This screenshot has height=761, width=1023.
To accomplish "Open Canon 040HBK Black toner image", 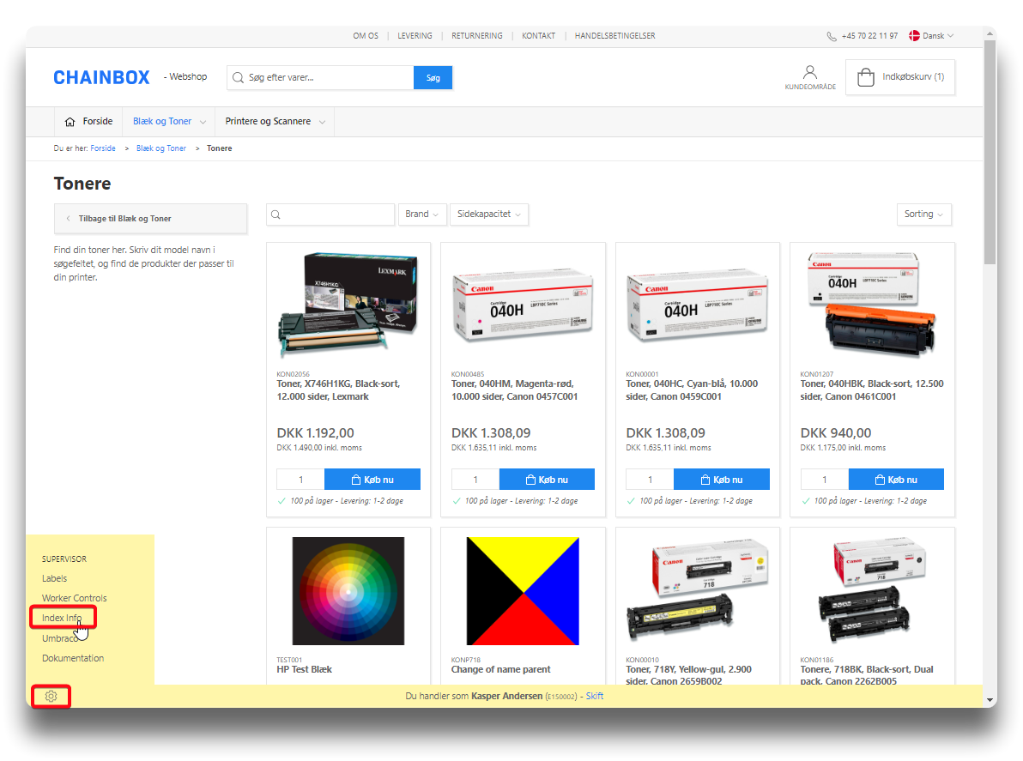I will tap(872, 305).
